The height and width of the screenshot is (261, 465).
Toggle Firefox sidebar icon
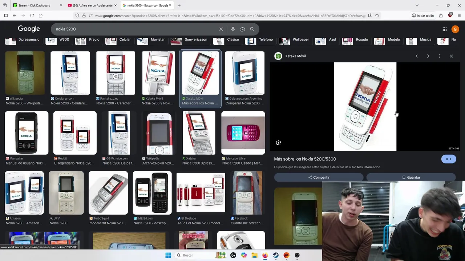click(x=6, y=16)
